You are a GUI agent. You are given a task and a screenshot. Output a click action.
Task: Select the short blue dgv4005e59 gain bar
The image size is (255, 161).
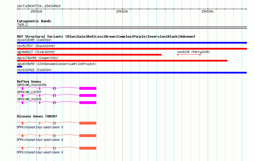[x=19, y=67]
